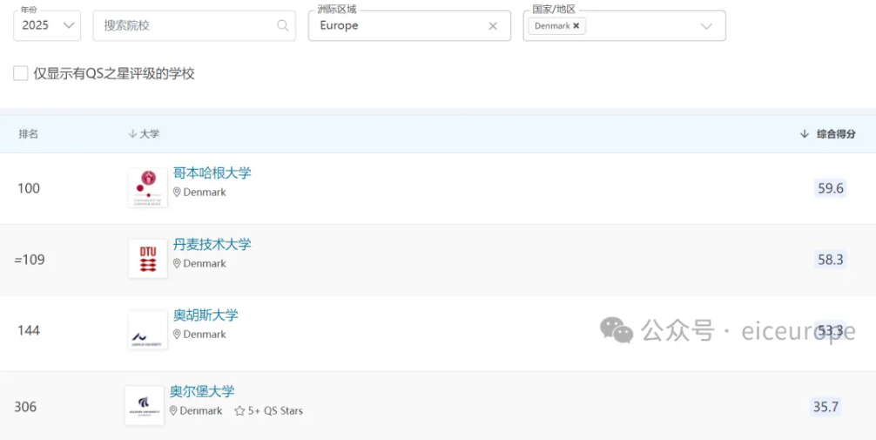876x440 pixels.
Task: Click rank =109
Action: [30, 260]
